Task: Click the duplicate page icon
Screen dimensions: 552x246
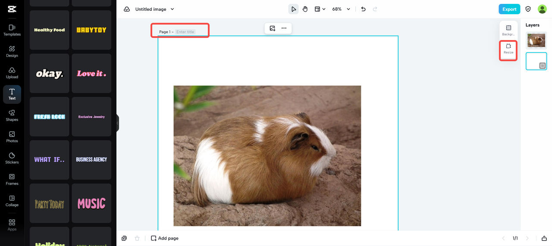Action: tap(124, 238)
